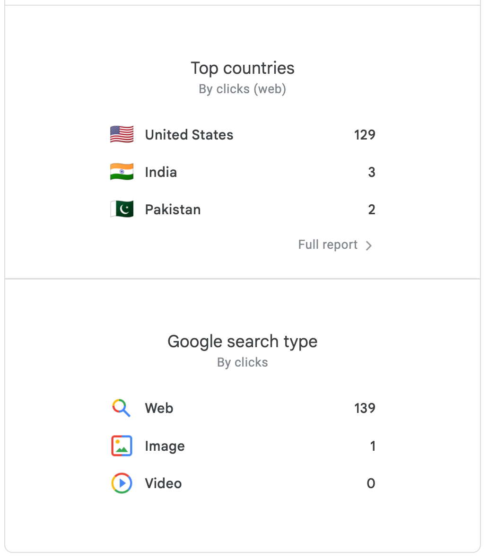Select the Video search type label
Image resolution: width=489 pixels, height=560 pixels.
pyautogui.click(x=163, y=483)
